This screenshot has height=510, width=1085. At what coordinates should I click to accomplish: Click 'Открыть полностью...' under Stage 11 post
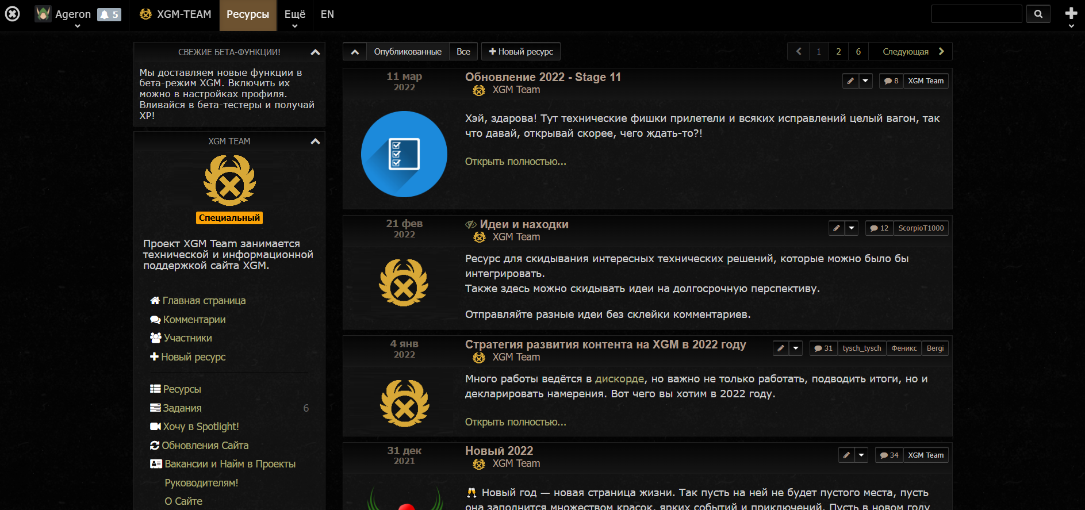[516, 162]
